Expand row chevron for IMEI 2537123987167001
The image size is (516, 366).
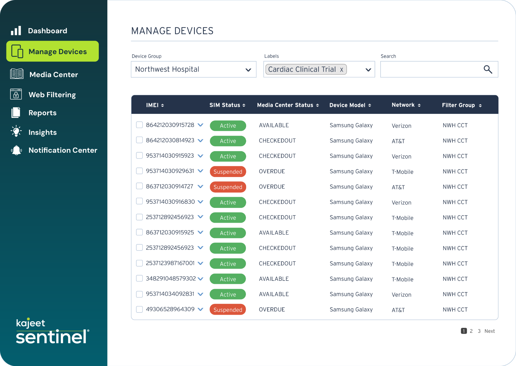coord(201,263)
